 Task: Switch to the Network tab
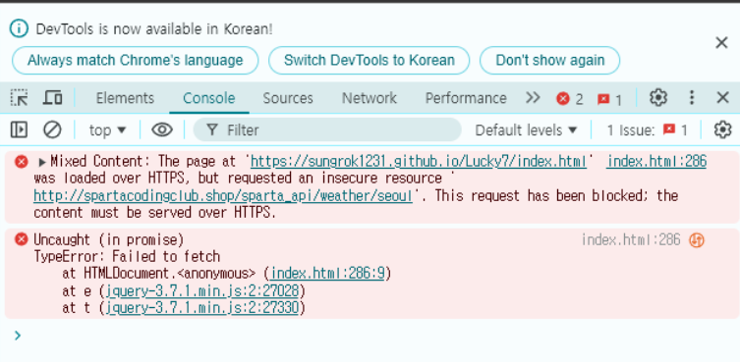coord(370,98)
